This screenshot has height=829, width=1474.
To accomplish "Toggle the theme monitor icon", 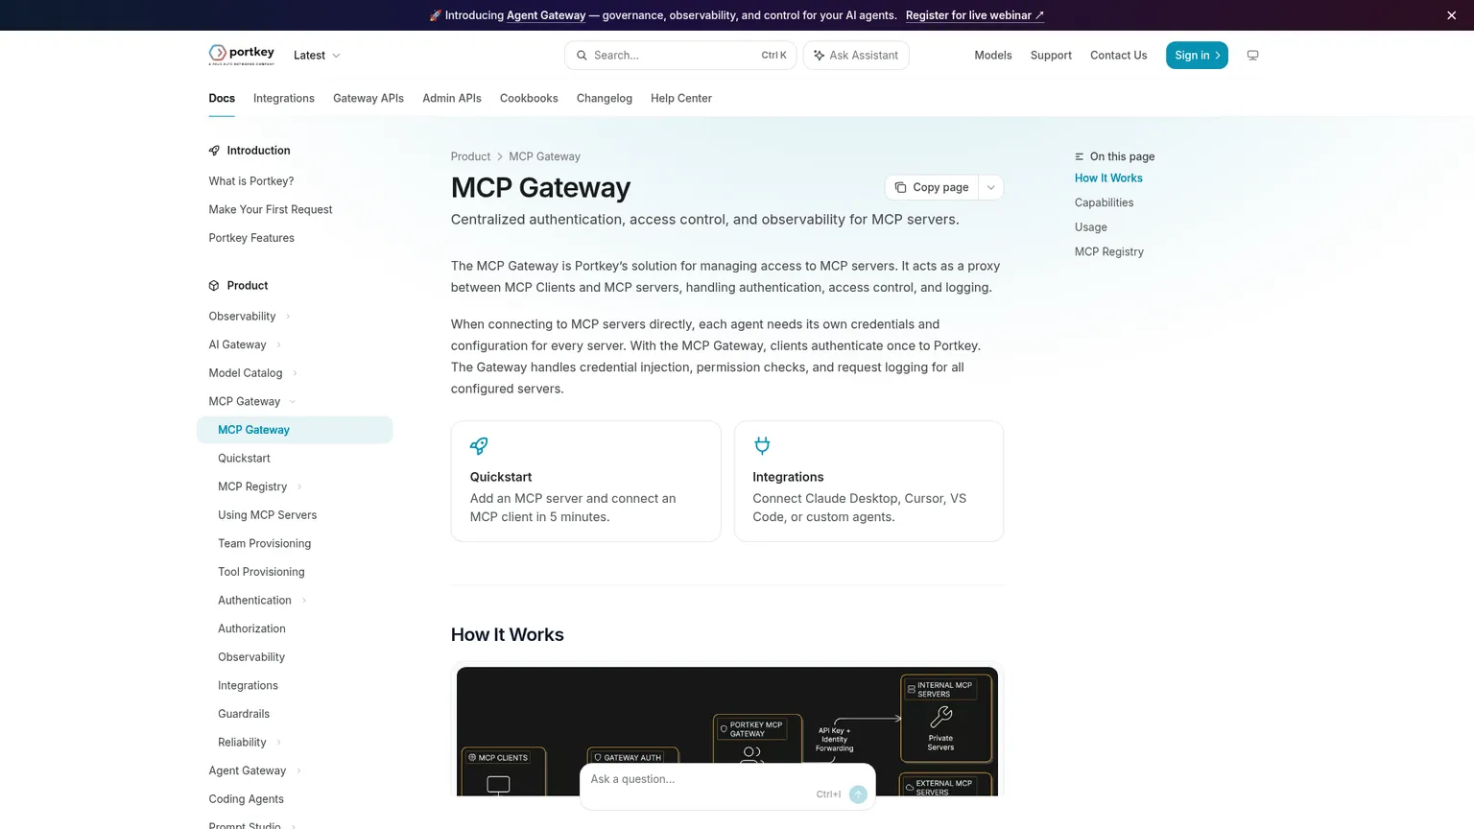I will (x=1252, y=56).
